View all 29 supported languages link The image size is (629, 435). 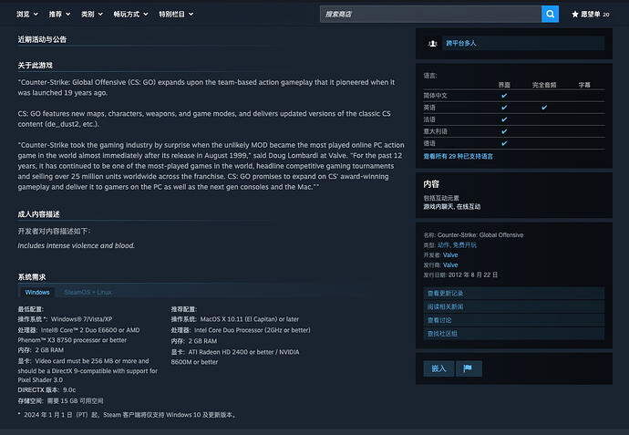click(459, 157)
